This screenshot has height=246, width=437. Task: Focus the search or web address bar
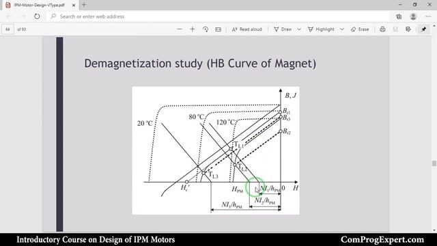click(x=217, y=16)
